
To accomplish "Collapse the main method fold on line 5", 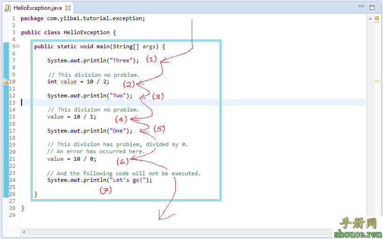I will pyautogui.click(x=17, y=46).
